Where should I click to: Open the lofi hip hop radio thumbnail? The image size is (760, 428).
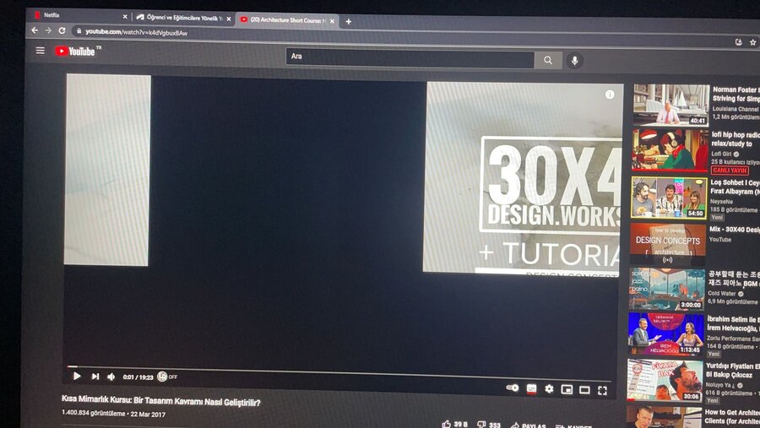[x=670, y=150]
